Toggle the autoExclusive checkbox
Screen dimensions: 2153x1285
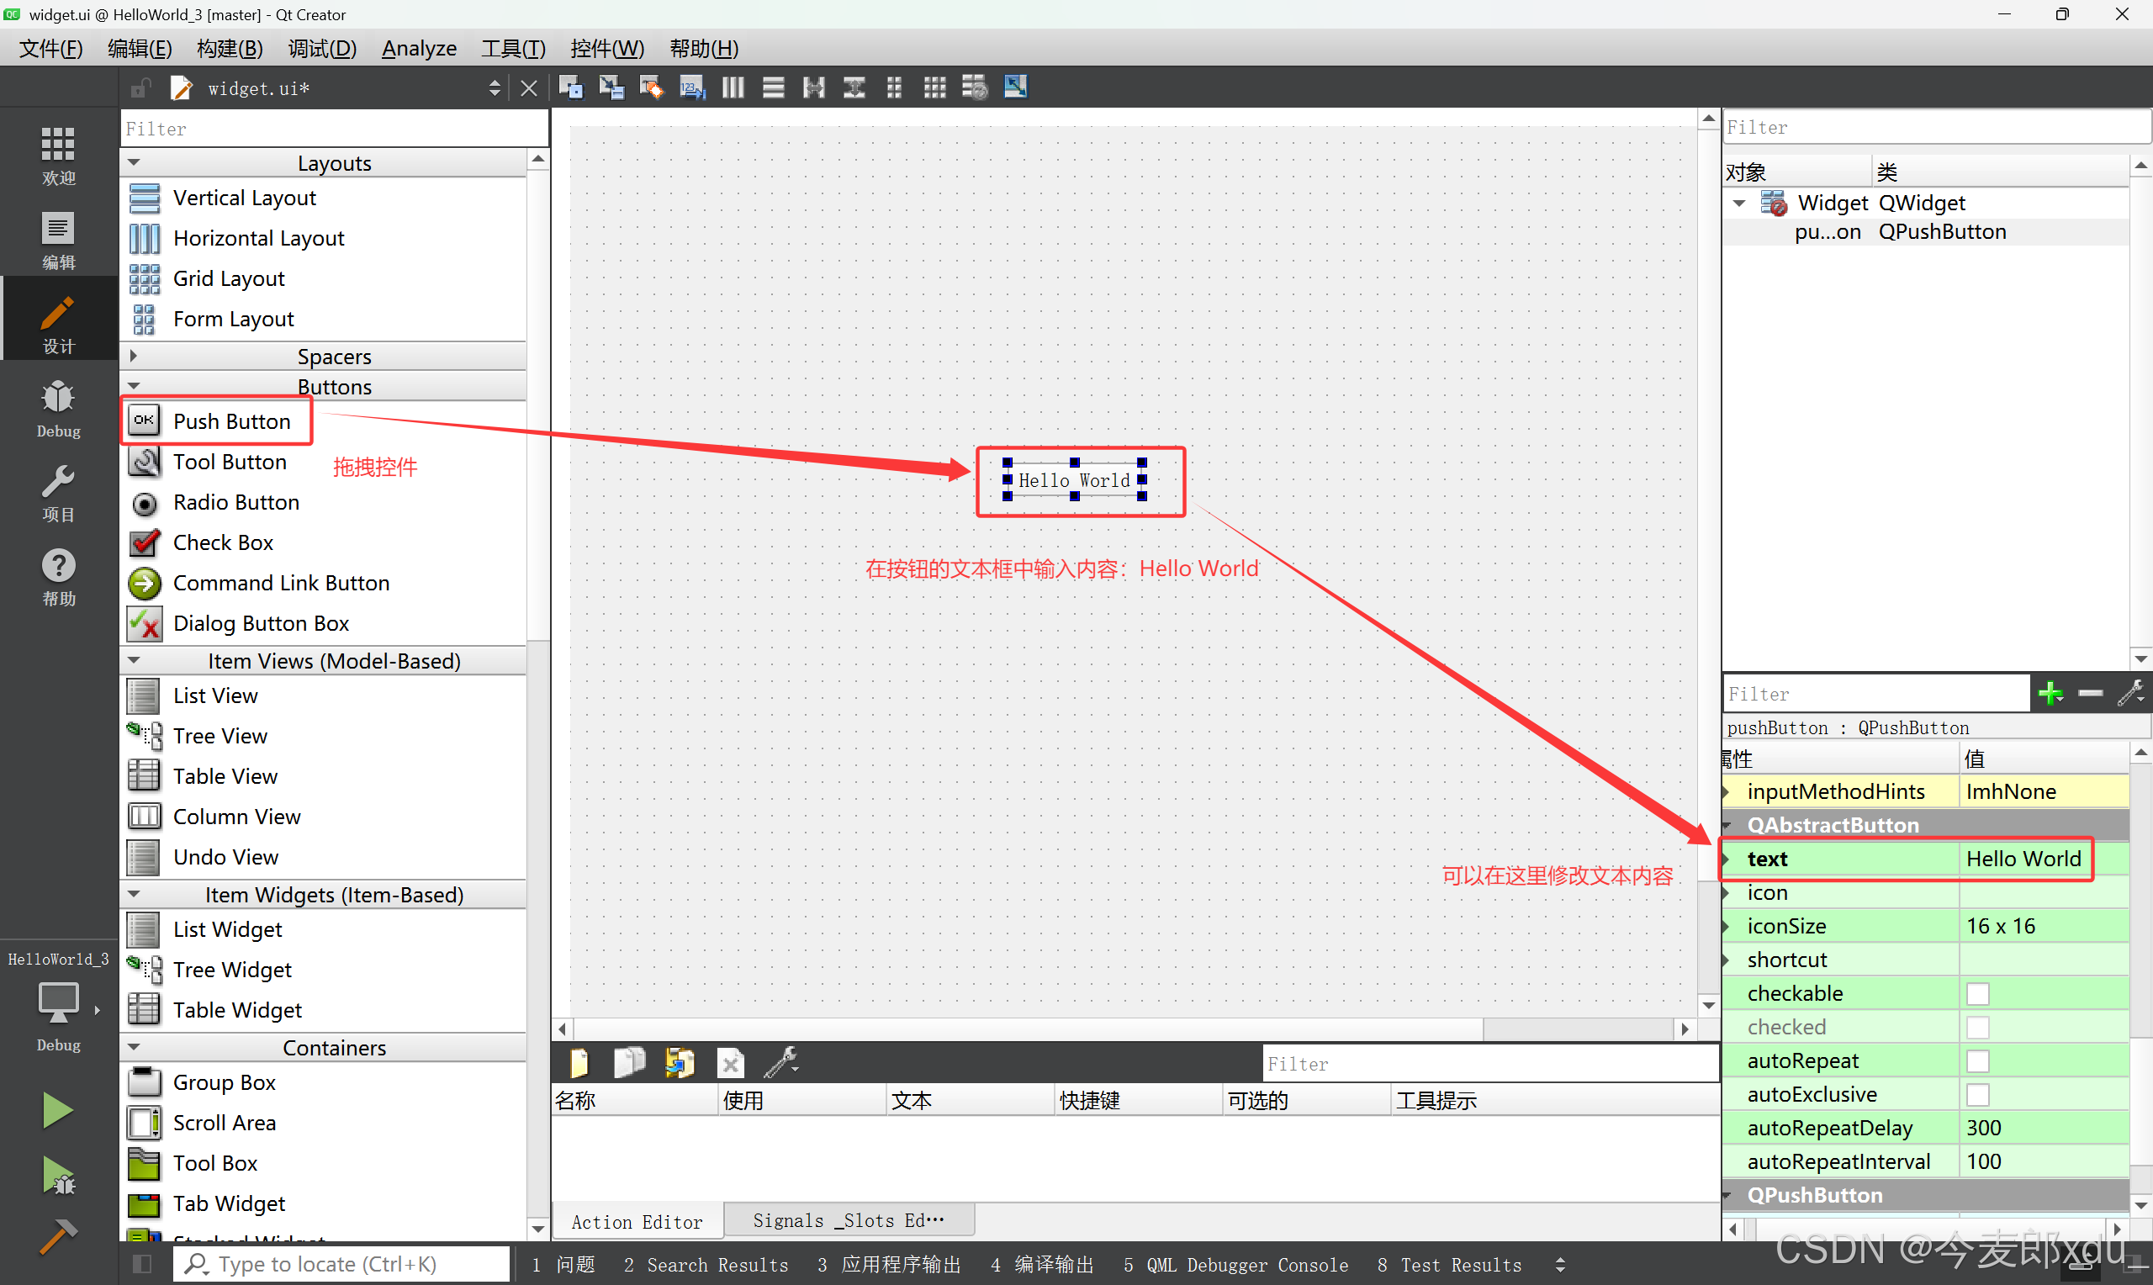(x=1977, y=1094)
